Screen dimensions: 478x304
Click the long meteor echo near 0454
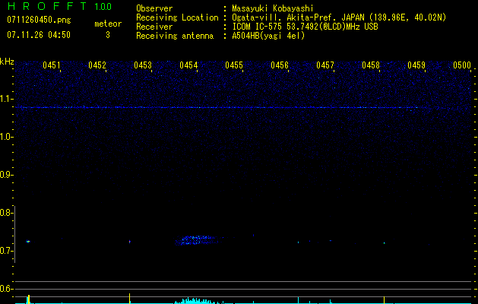(x=197, y=240)
